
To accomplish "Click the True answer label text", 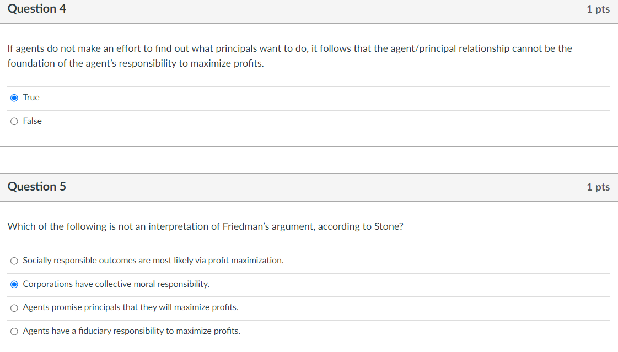I will [31, 98].
